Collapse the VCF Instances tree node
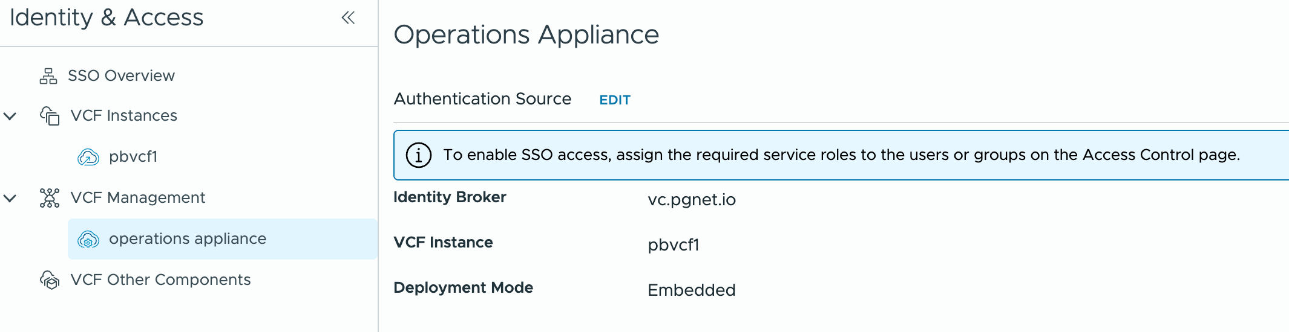Image resolution: width=1289 pixels, height=332 pixels. 10,116
